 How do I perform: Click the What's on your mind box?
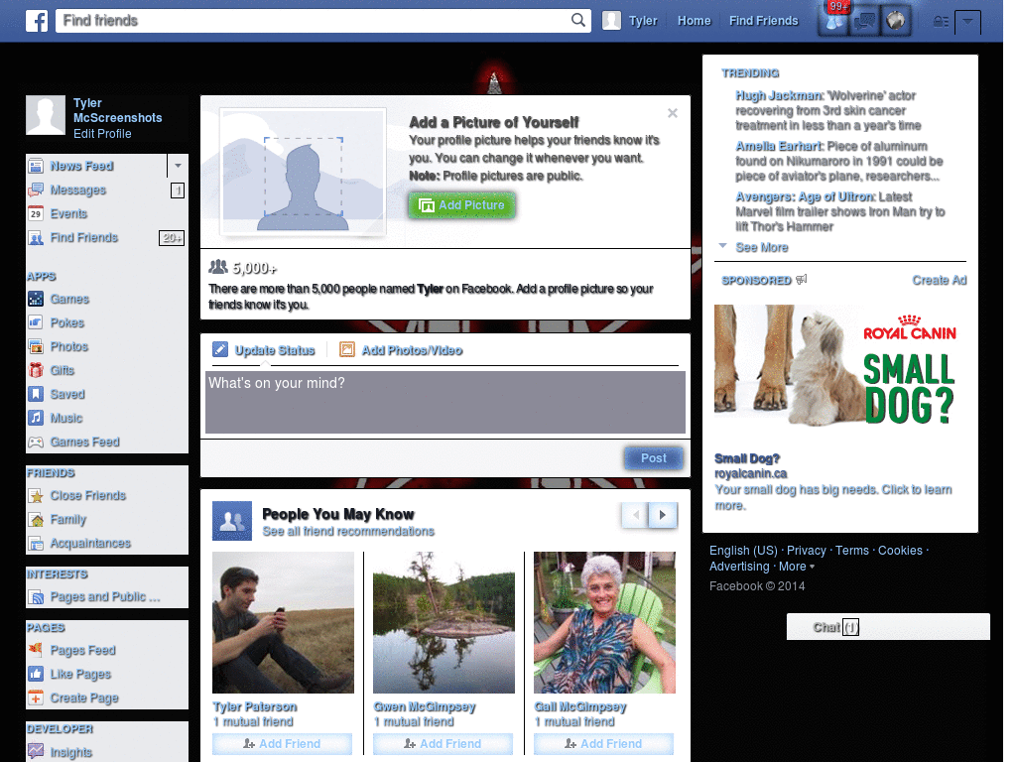pyautogui.click(x=445, y=403)
